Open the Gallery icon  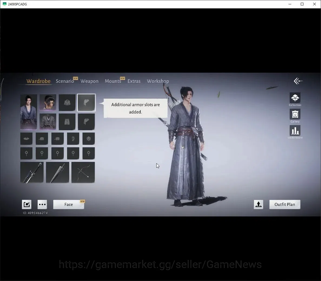295,114
